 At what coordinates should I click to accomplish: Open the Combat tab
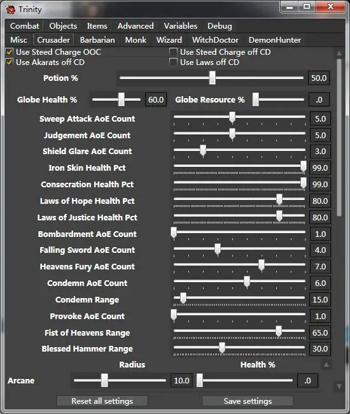point(25,26)
